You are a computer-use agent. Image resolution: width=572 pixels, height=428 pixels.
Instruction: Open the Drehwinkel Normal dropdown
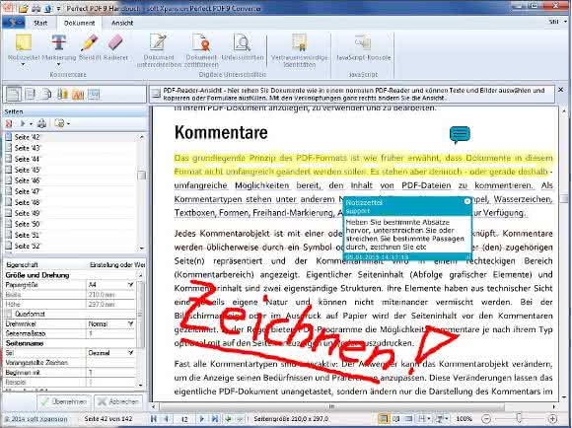pyautogui.click(x=131, y=323)
